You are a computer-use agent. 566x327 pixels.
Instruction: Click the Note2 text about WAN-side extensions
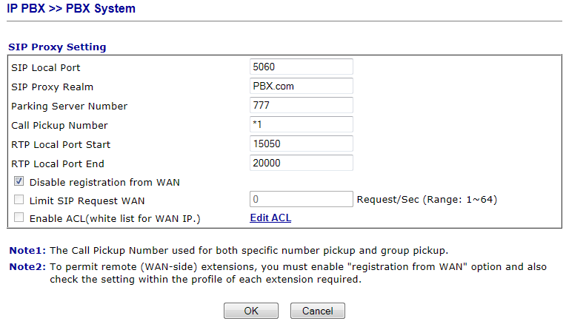pyautogui.click(x=296, y=272)
